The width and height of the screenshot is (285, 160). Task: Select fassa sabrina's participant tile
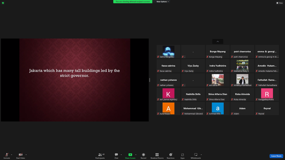click(168, 66)
